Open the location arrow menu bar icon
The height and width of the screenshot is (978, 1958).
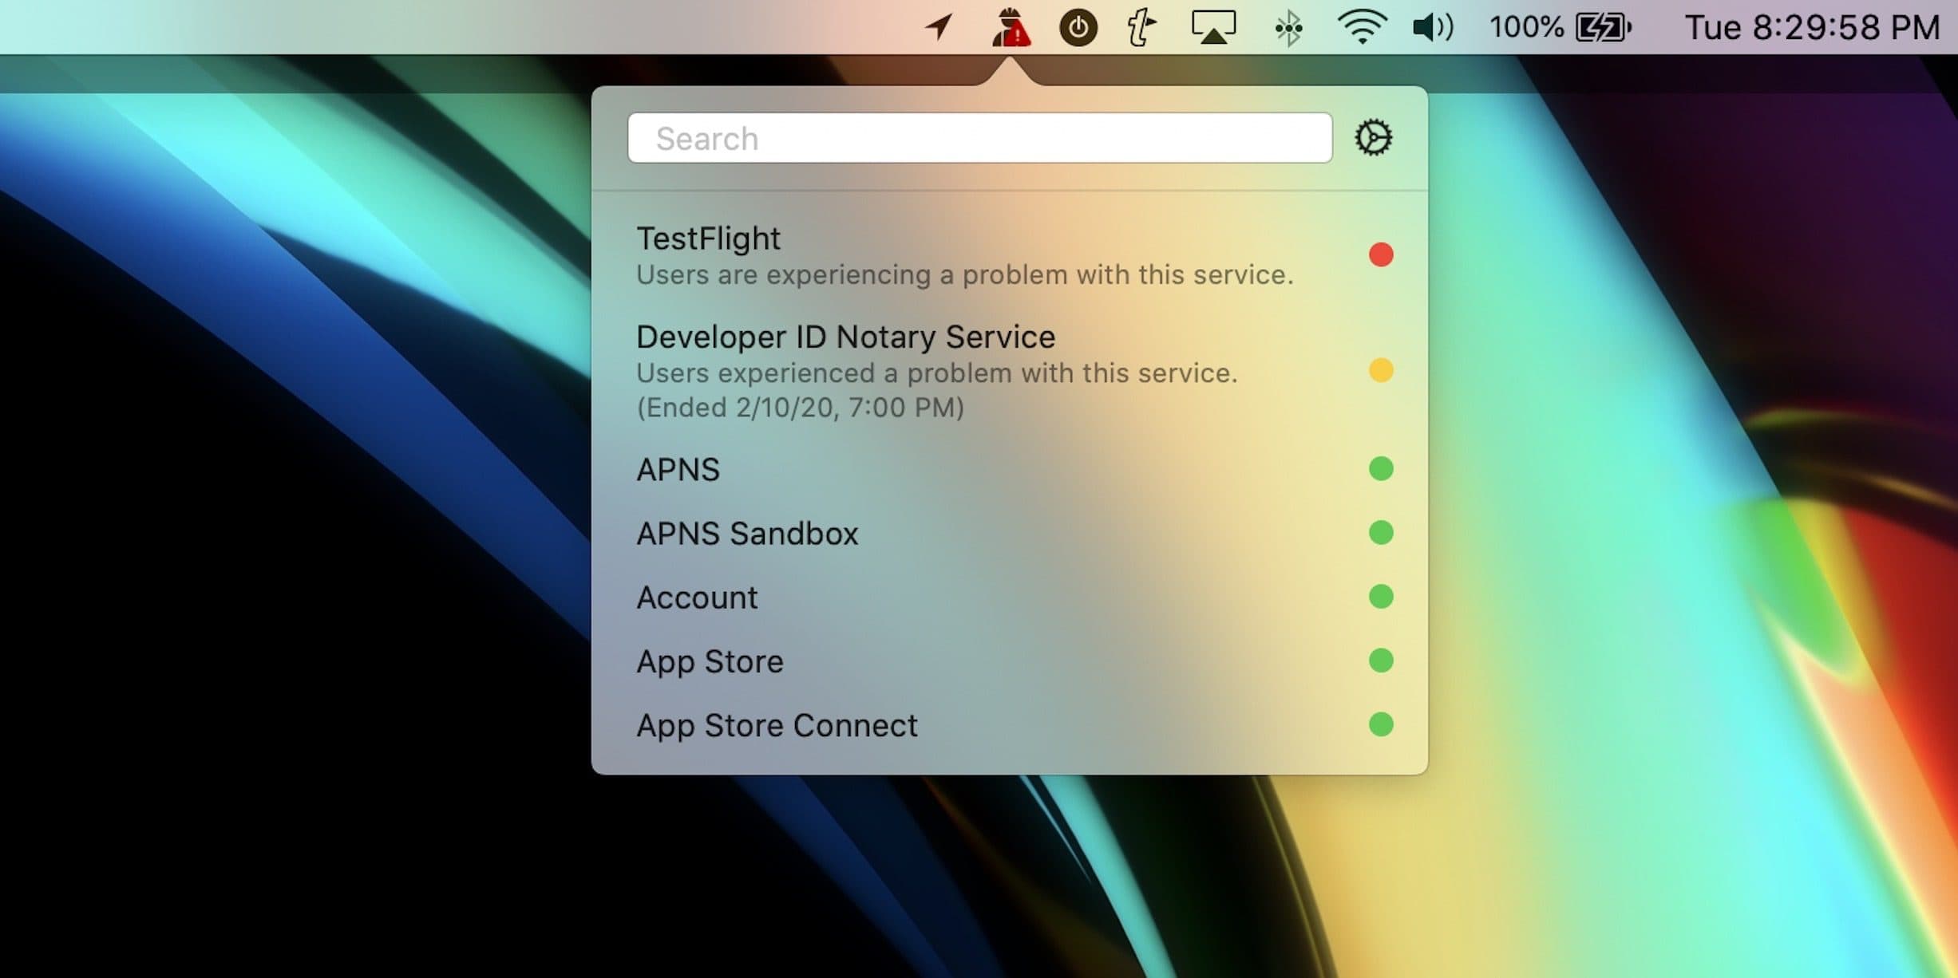(x=939, y=27)
